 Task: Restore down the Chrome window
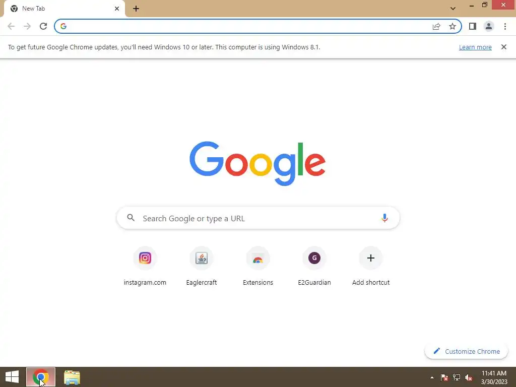[484, 5]
